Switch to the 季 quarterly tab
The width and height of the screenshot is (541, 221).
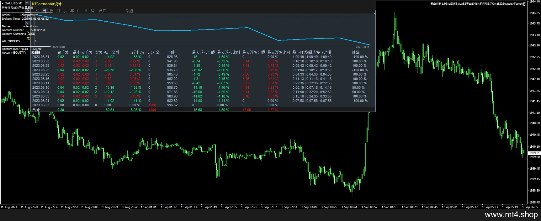[x=65, y=11]
